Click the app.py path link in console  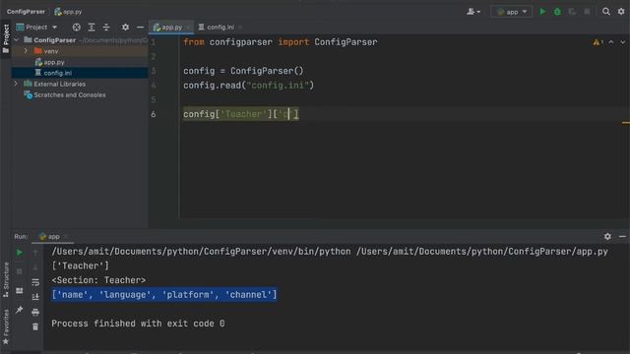click(482, 252)
